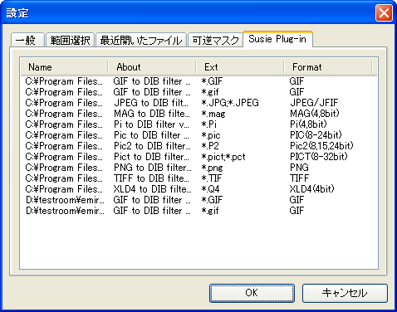Close the 設定 dialog with X
This screenshot has height=312, width=397.
(384, 12)
